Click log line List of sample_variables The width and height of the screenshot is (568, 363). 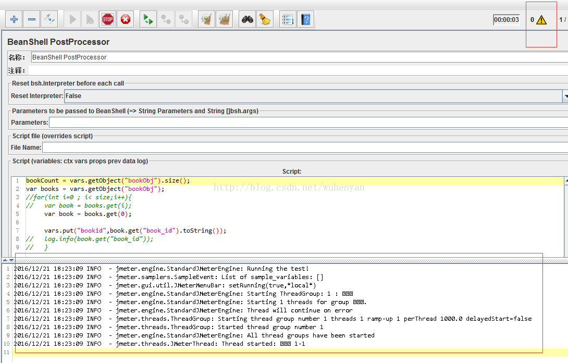[x=168, y=277]
